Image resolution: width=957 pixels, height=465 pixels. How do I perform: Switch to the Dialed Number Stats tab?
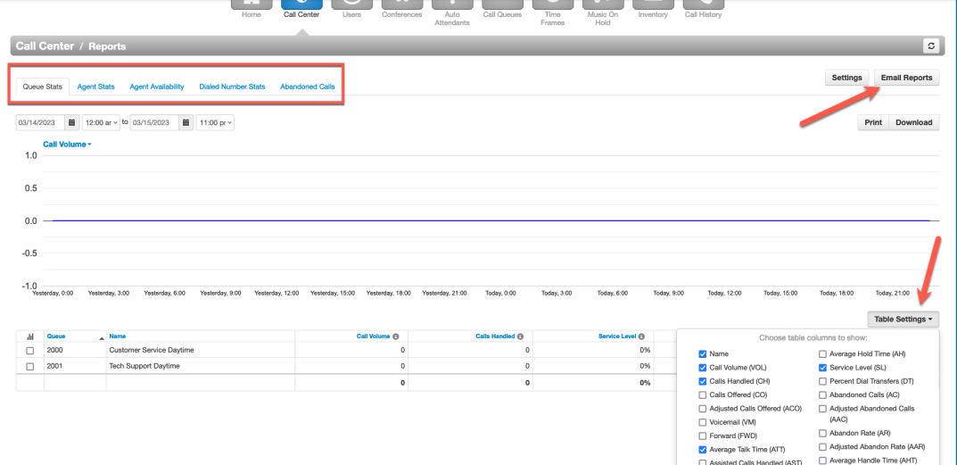(232, 87)
